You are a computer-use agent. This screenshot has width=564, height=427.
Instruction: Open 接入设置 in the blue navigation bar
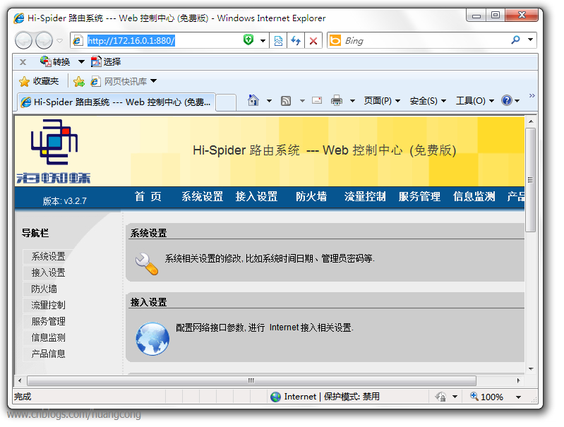(256, 196)
